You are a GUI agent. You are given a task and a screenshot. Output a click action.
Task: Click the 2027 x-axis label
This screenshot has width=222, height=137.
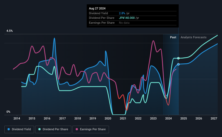tap(214, 118)
